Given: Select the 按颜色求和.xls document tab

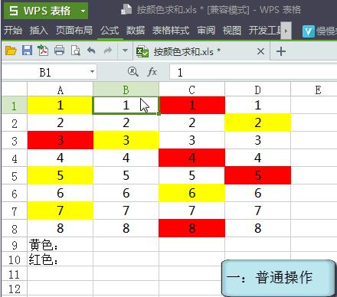Looking at the screenshot, I should point(201,51).
